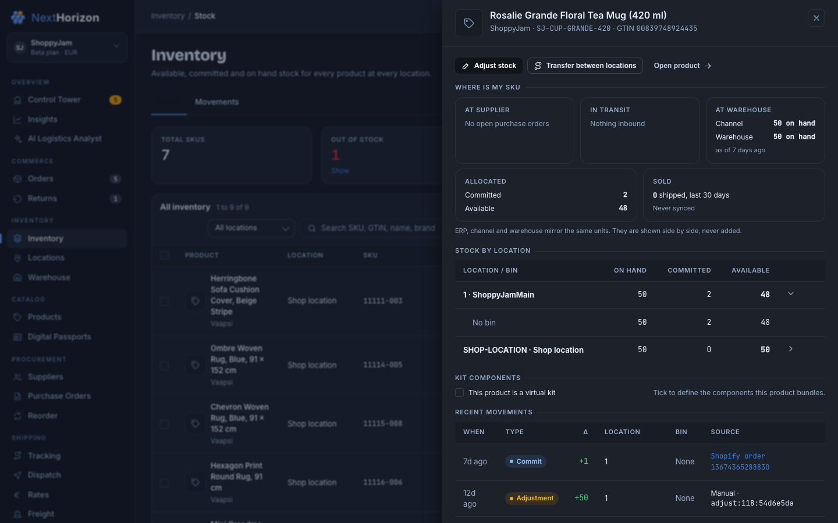This screenshot has width=838, height=523.
Task: Click the pencil icon in Adjust stock
Action: click(x=466, y=66)
